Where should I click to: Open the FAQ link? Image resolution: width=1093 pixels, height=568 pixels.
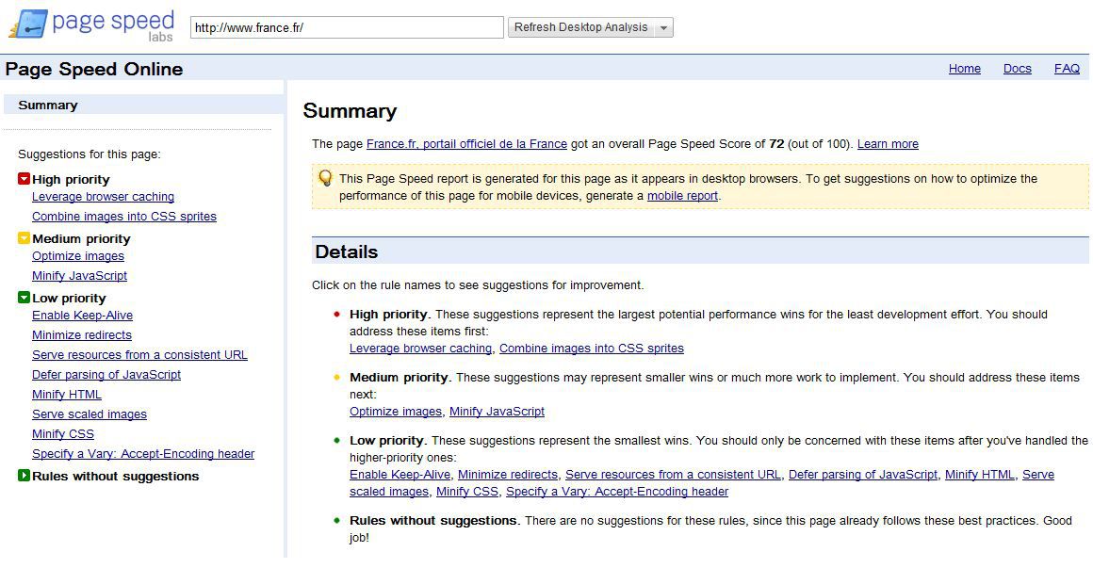pos(1067,69)
